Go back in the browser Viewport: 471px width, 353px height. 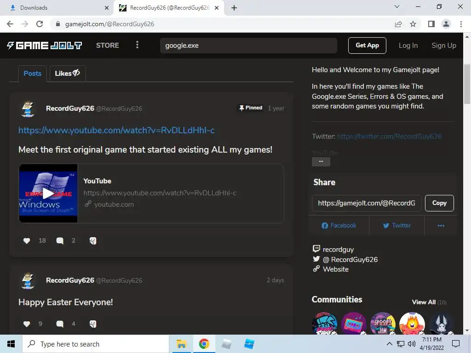(10, 24)
